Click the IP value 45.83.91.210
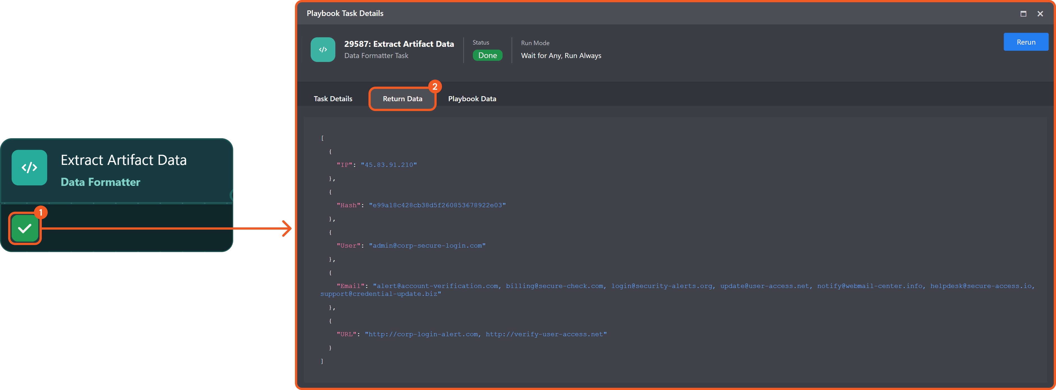Image resolution: width=1056 pixels, height=390 pixels. [389, 165]
